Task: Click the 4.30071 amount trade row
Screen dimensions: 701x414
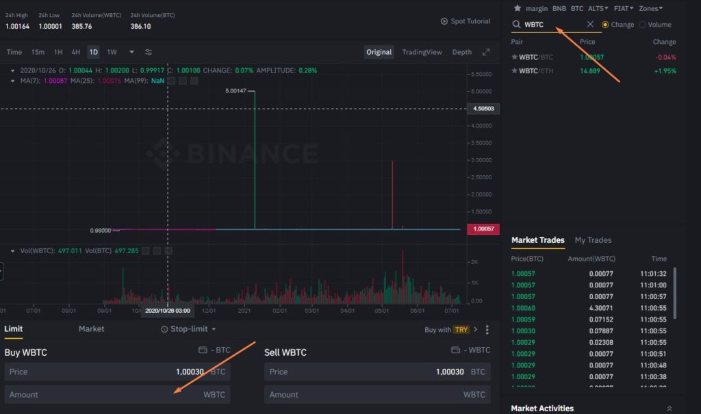Action: pos(589,308)
